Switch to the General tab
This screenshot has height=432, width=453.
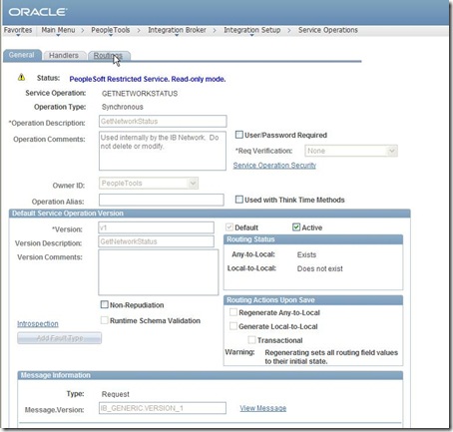22,55
